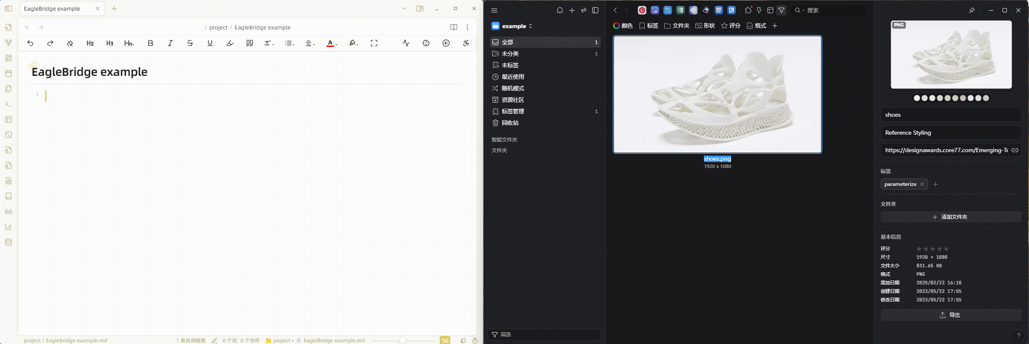Open the 形状 shape filter
The height and width of the screenshot is (344, 1029).
pos(705,26)
